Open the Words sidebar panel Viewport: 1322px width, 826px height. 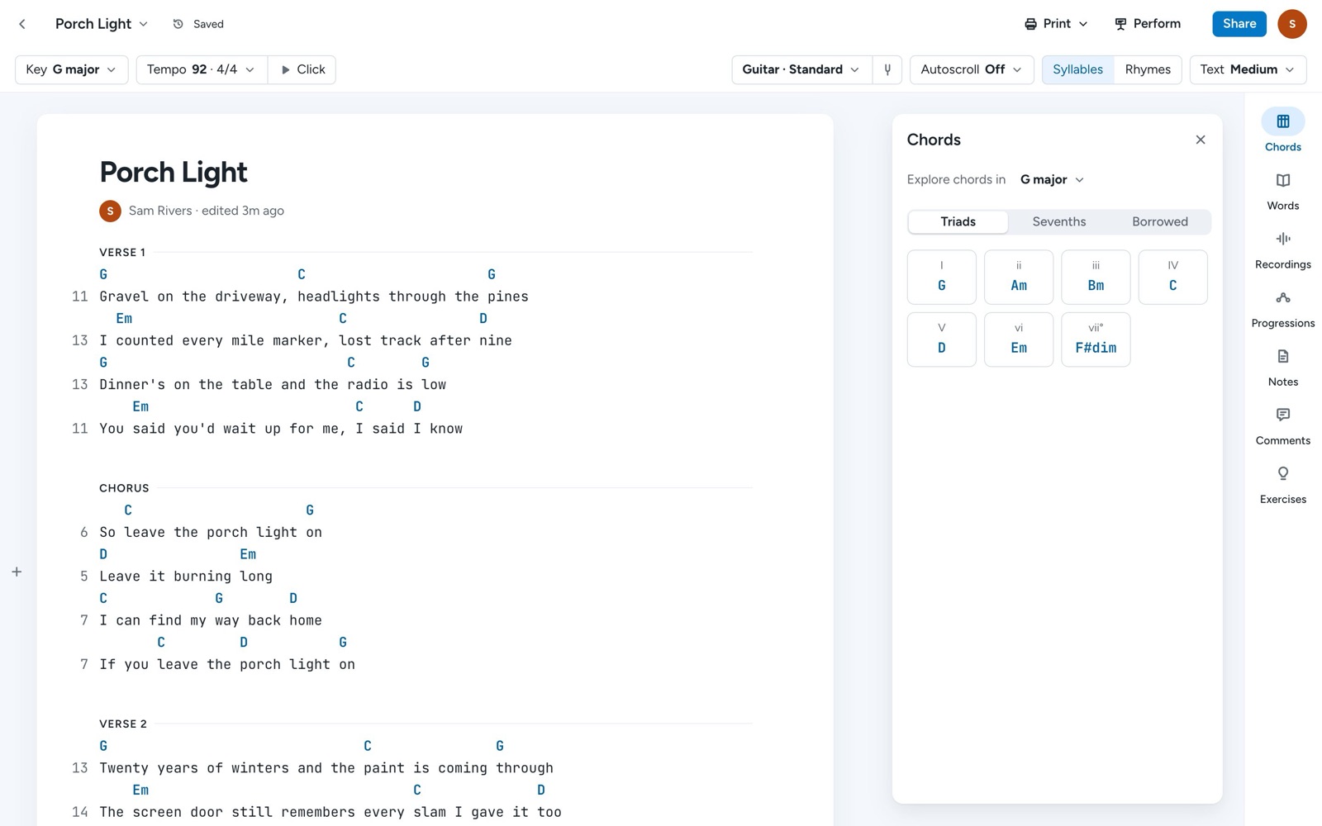click(1282, 190)
